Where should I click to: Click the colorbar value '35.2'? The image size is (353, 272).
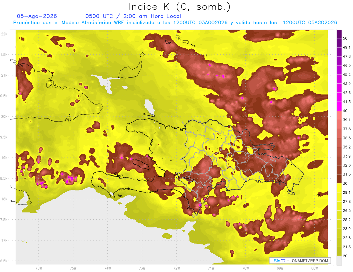click(x=347, y=147)
